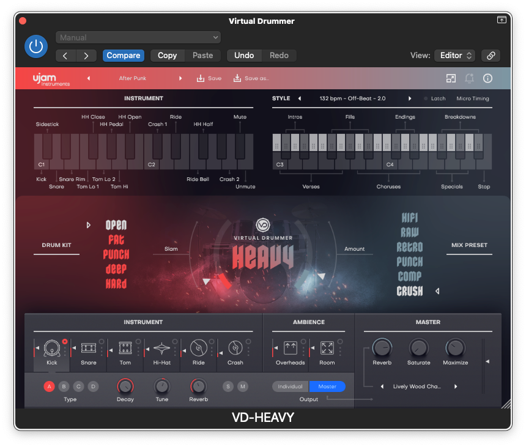Image resolution: width=526 pixels, height=447 pixels.
Task: Select previous Lively Wood Chamber reverb preset
Action: pos(382,386)
